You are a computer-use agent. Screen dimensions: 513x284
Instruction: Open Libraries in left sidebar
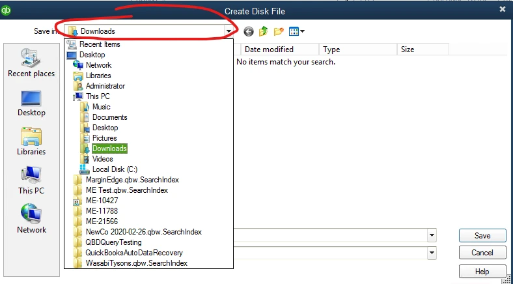(x=31, y=141)
